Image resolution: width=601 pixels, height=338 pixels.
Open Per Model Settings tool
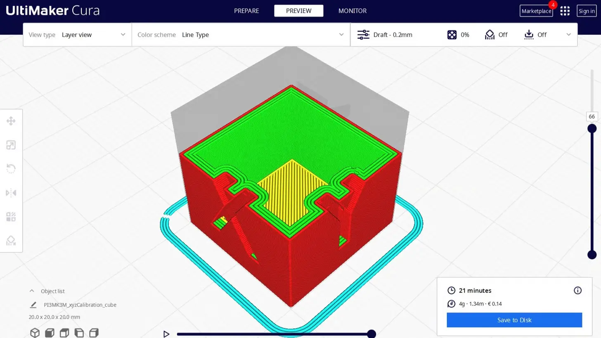click(x=11, y=217)
